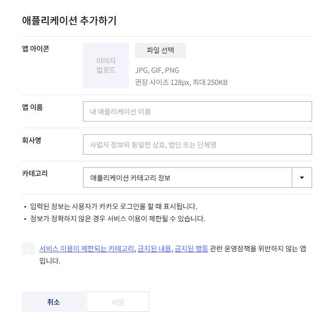The width and height of the screenshot is (333, 320).
Task: Open the 서비스 이용이 제한되는 카테고리 link
Action: pyautogui.click(x=87, y=249)
